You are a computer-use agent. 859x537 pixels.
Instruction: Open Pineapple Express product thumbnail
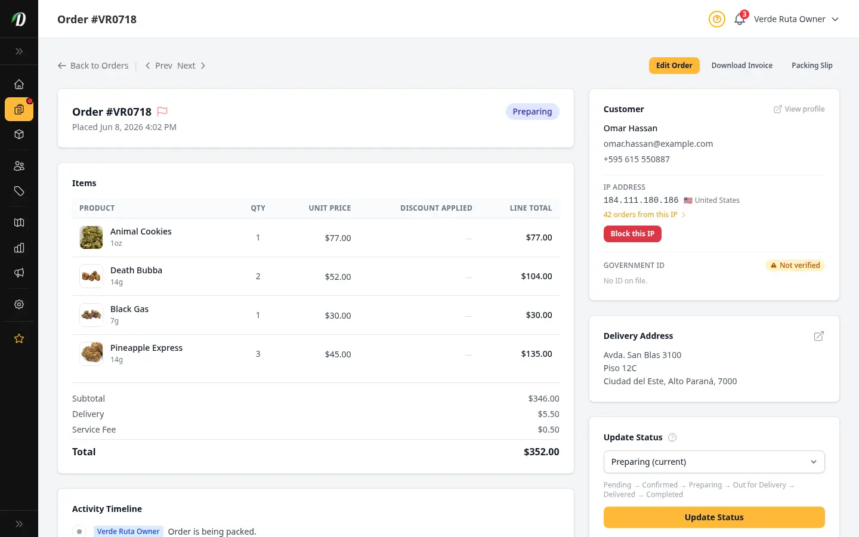[91, 354]
